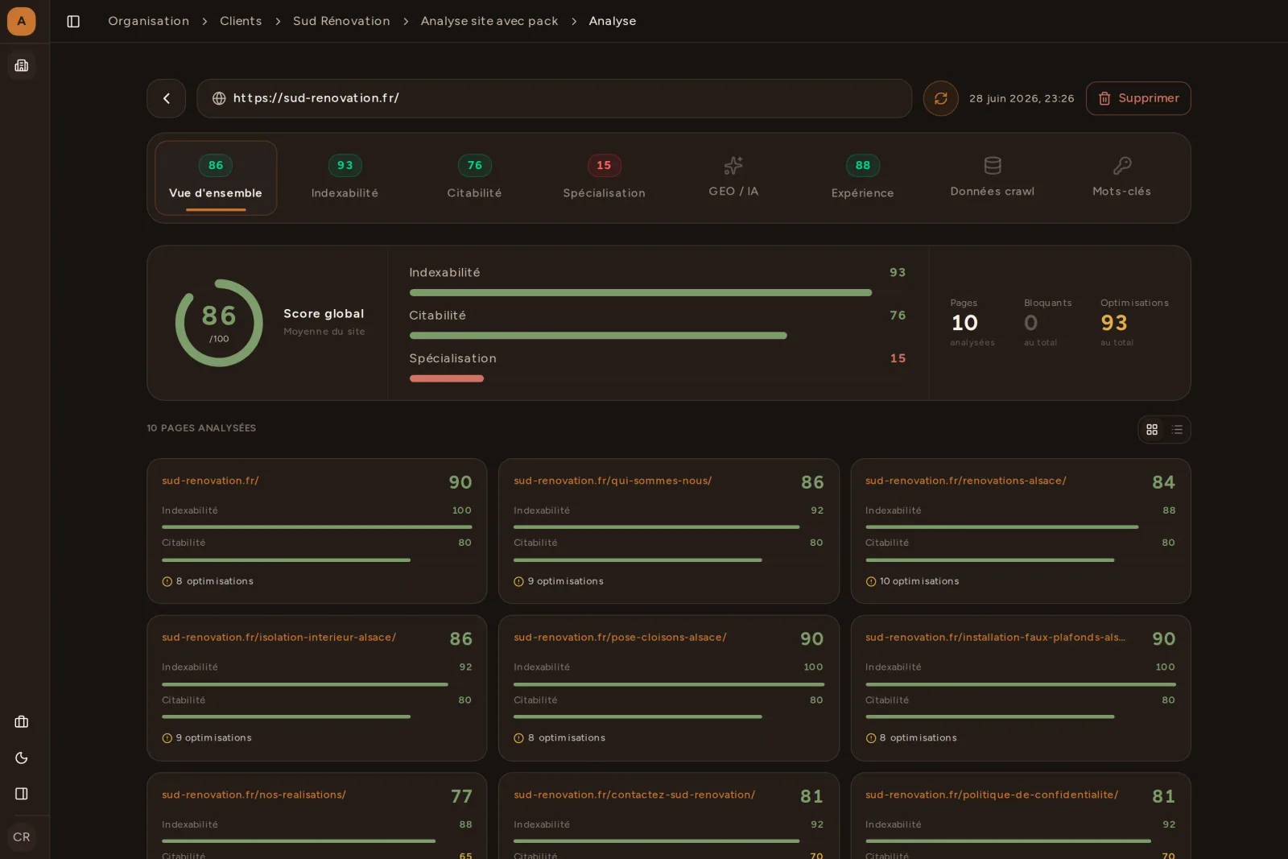The width and height of the screenshot is (1288, 859).
Task: Click the red Spécialisation progress bar
Action: (447, 378)
